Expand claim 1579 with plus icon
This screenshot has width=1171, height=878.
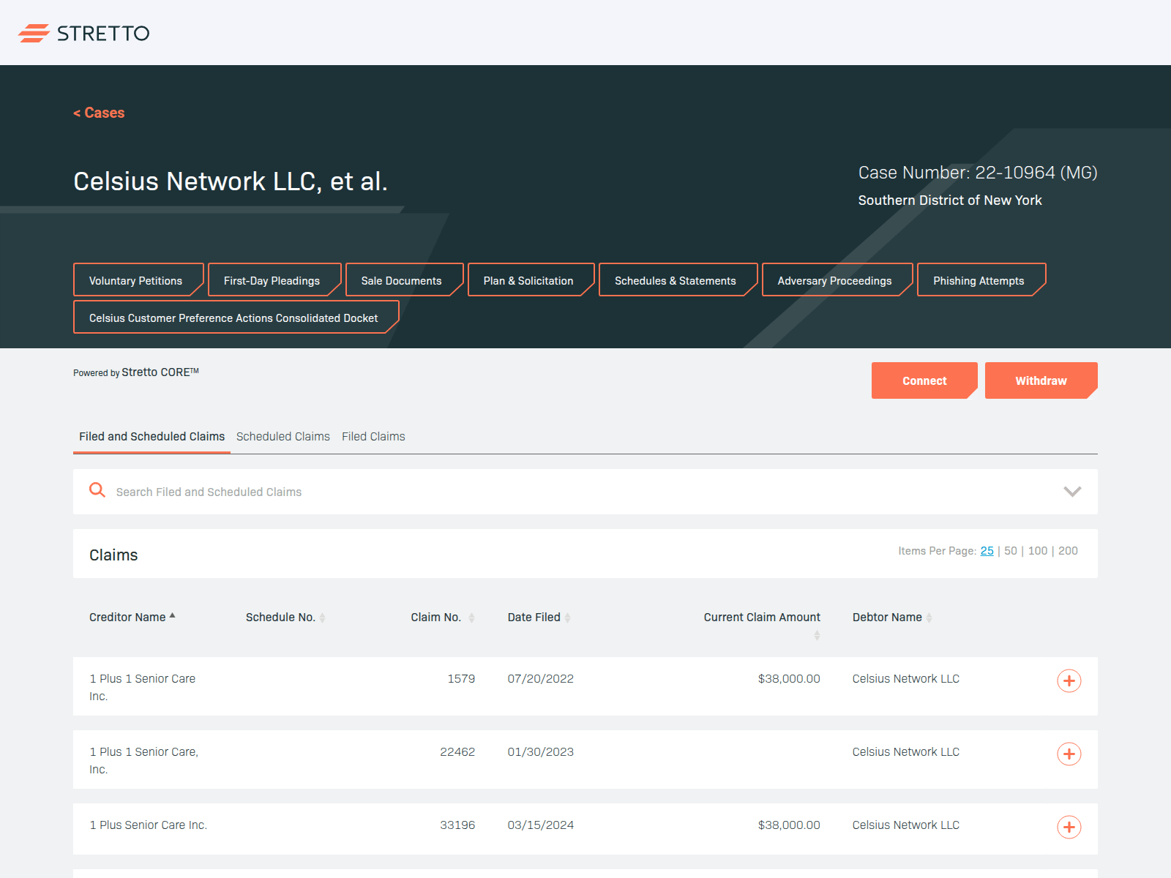(x=1069, y=680)
